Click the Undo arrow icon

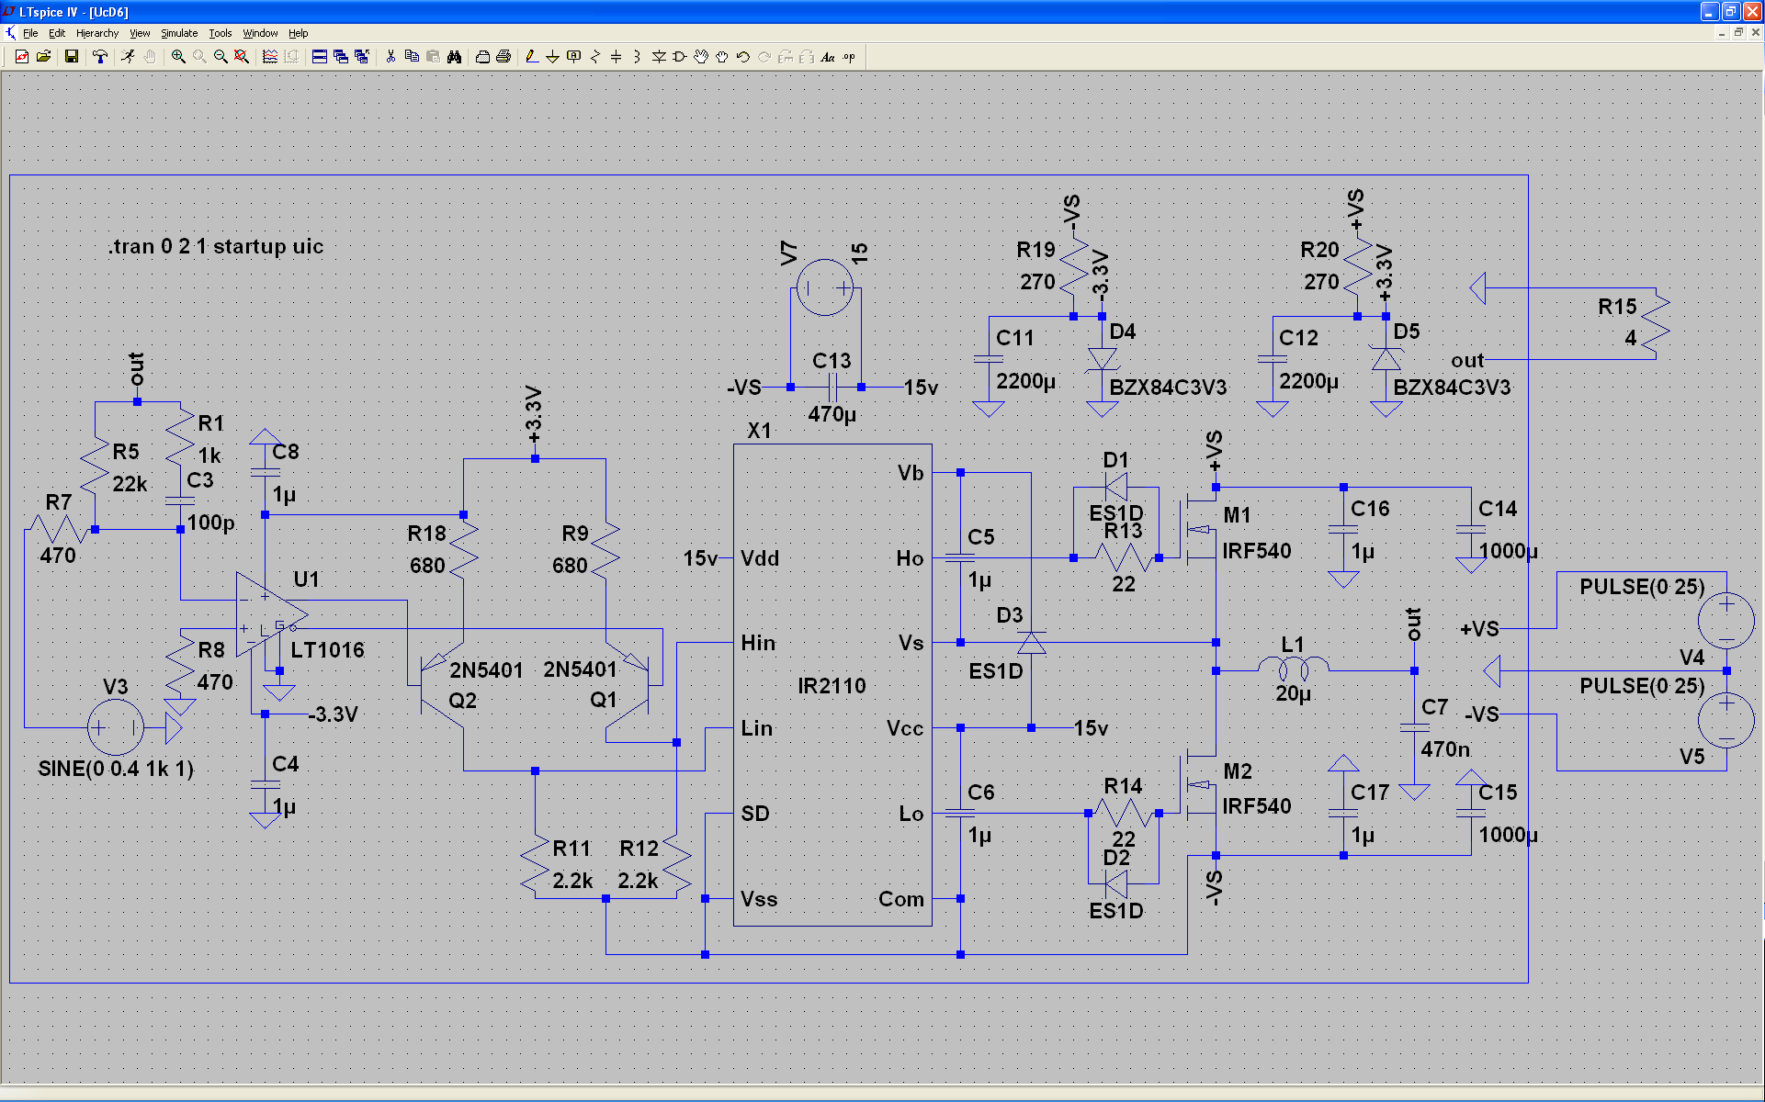point(743,57)
